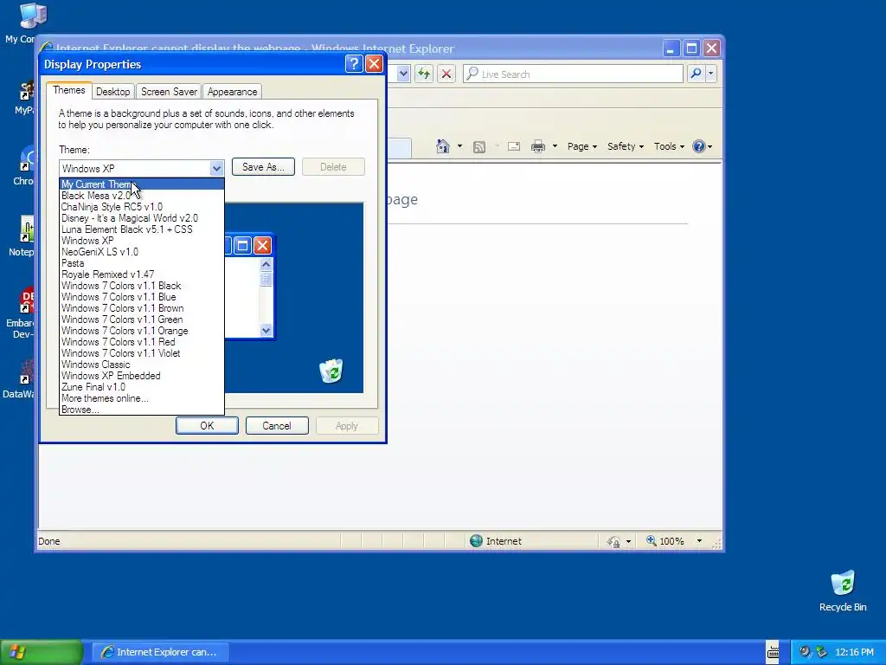The width and height of the screenshot is (886, 665).
Task: Click Cancel in Display Properties
Action: (277, 426)
